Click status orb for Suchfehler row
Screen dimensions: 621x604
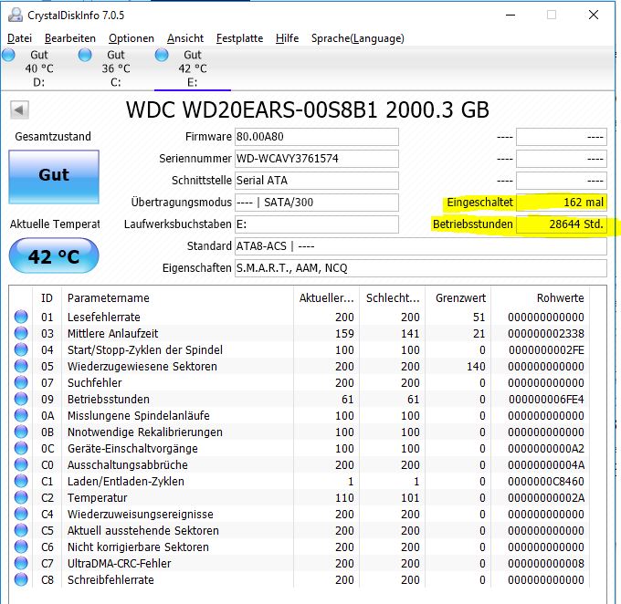coord(21,382)
